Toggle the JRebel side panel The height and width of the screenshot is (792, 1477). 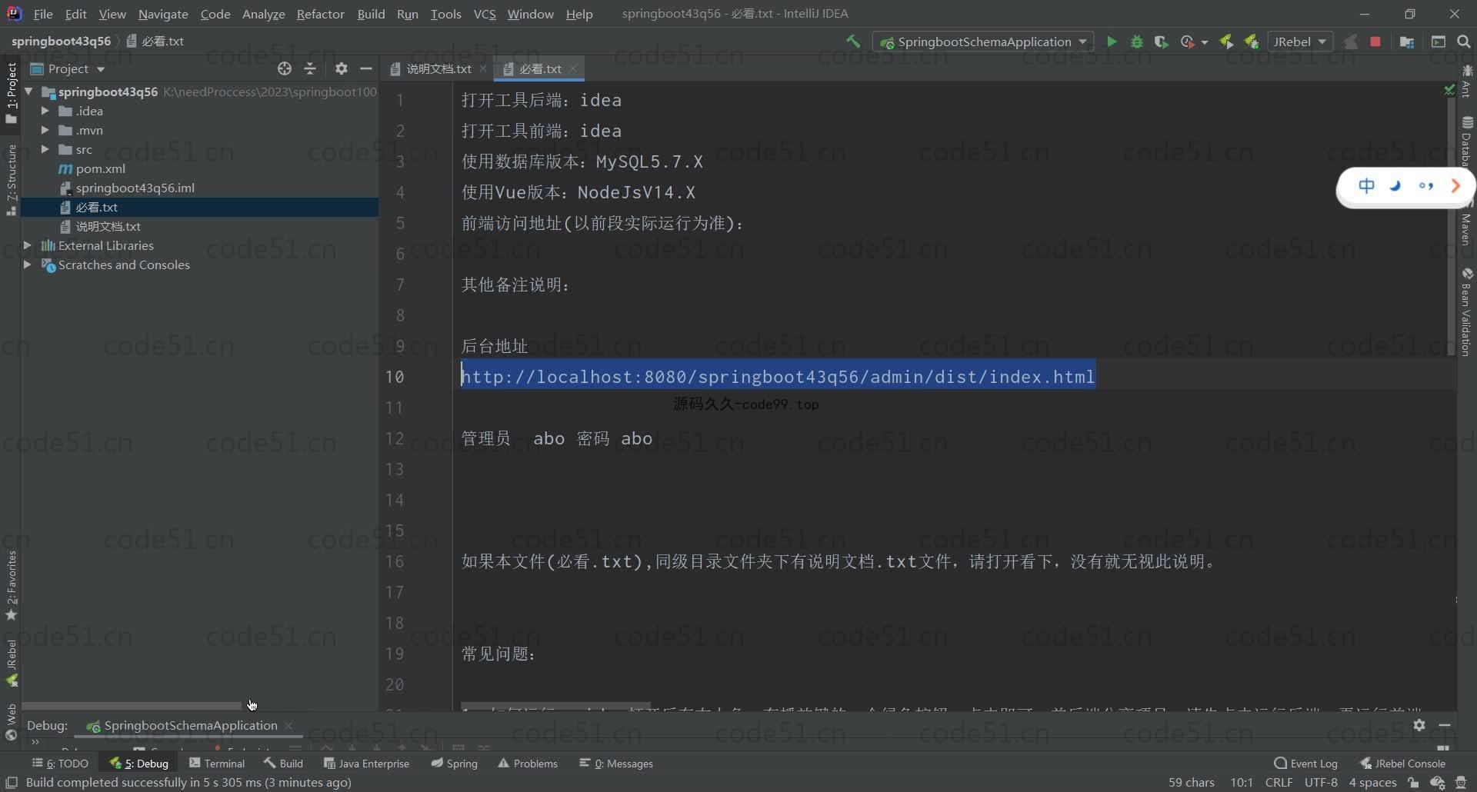click(x=11, y=662)
